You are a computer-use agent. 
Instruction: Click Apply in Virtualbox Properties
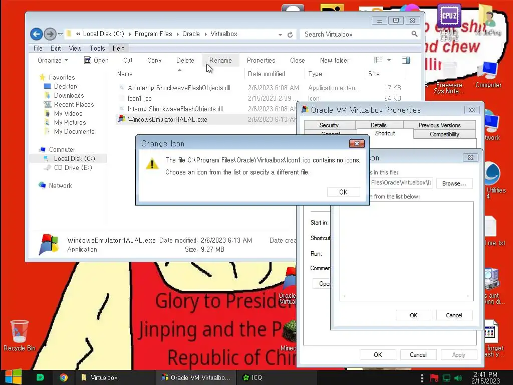point(458,355)
